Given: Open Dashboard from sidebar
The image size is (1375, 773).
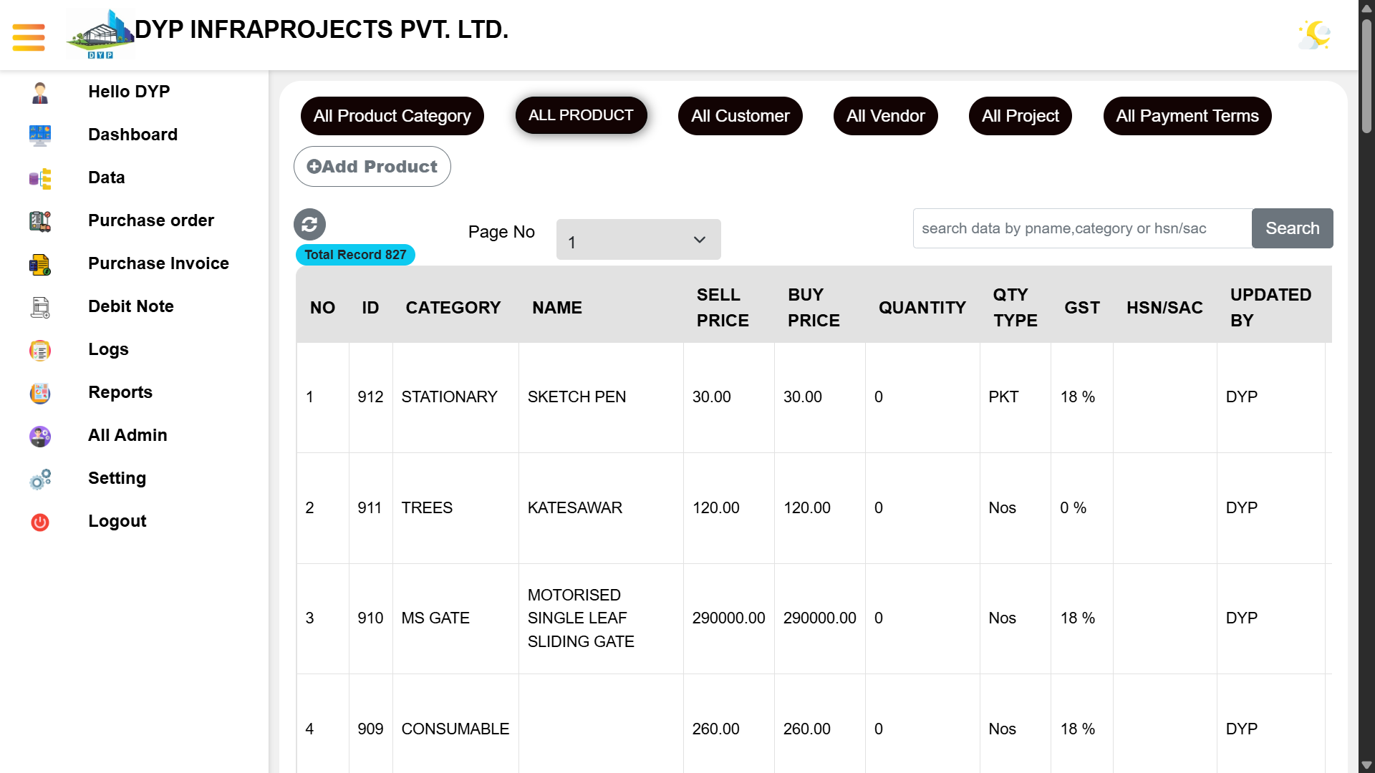Looking at the screenshot, I should [x=132, y=135].
